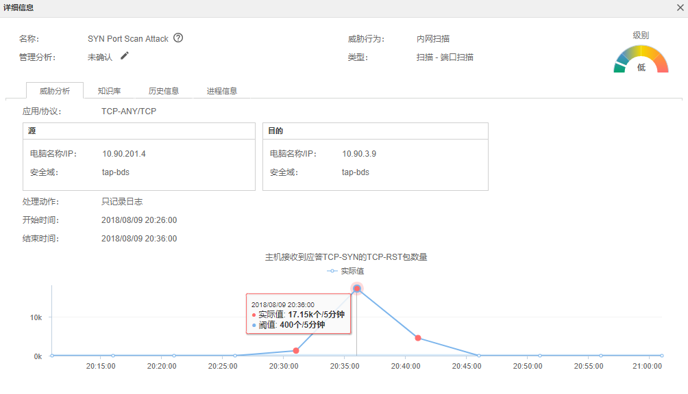Click destination IP 10.90.3.9
This screenshot has width=688, height=394.
pyautogui.click(x=359, y=154)
